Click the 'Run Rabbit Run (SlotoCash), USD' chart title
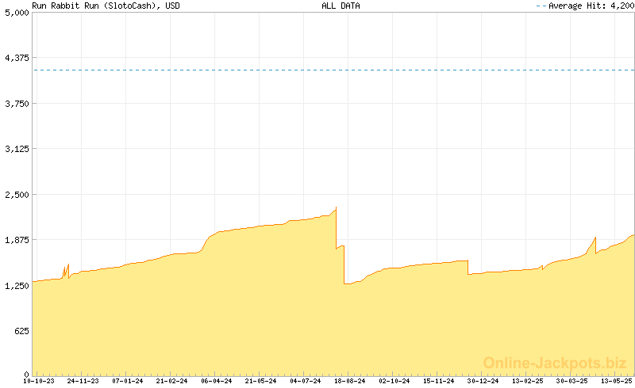The image size is (635, 388). (106, 6)
